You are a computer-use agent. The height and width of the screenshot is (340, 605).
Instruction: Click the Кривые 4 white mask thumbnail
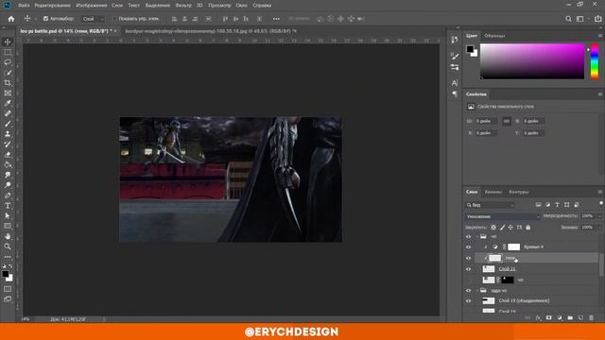[x=513, y=247]
